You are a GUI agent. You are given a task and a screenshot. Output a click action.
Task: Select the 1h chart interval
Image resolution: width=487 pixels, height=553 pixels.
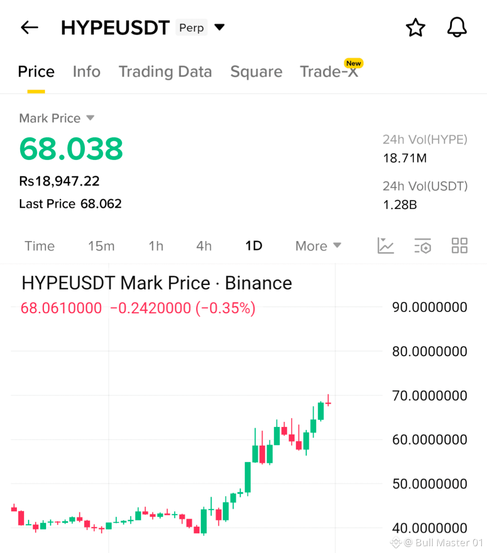tap(156, 246)
